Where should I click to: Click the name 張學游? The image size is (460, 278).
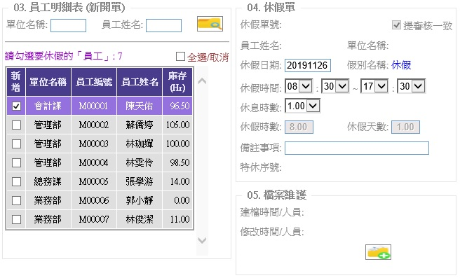coord(140,181)
